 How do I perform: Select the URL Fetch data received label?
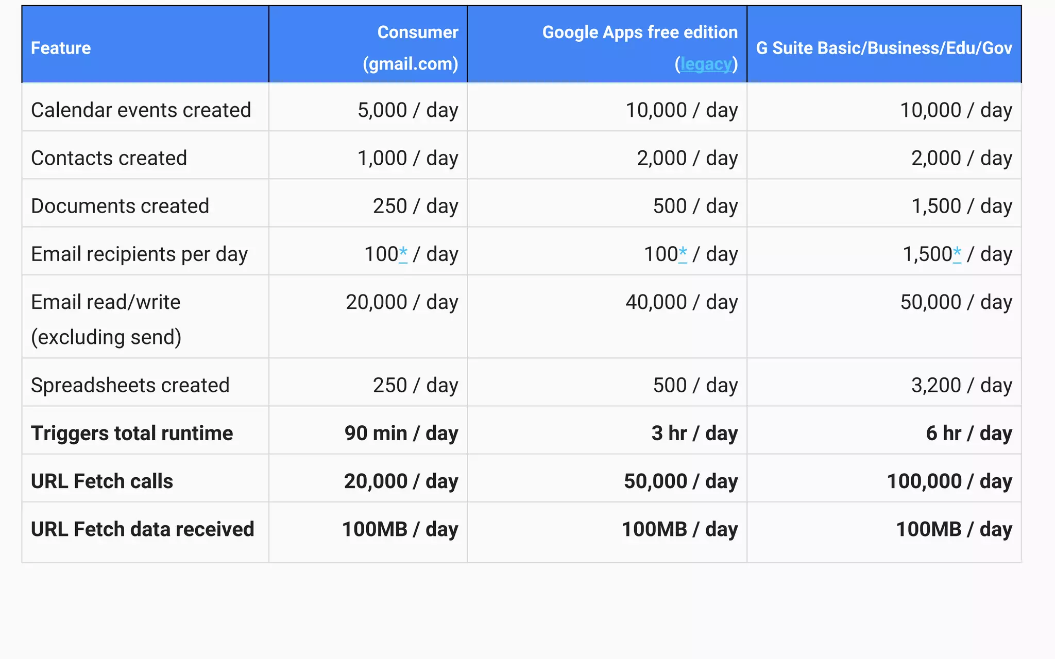143,529
